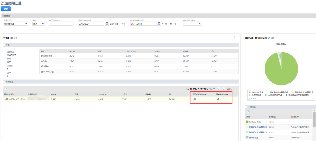The width and height of the screenshot is (316, 141).
Task: Sort by 响应时间 column in script list
Action: 272,117
